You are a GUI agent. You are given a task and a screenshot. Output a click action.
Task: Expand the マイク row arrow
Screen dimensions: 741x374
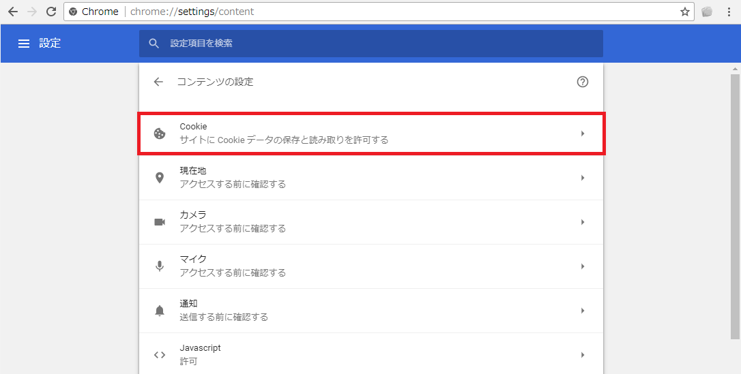tap(583, 266)
